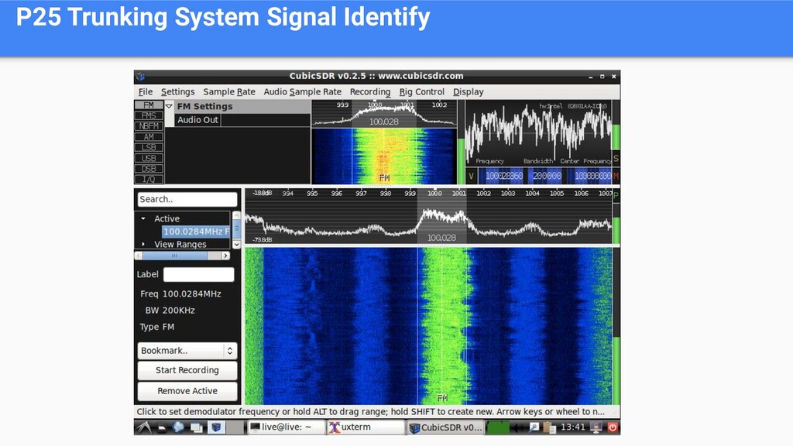Viewport: 793px width, 446px height.
Task: Choose LSB demodulator mode
Action: 149,148
